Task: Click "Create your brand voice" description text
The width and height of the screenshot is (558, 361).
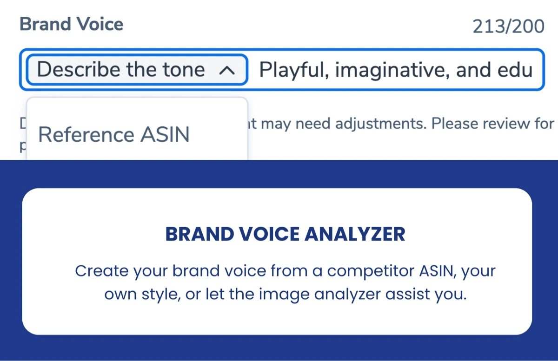Action: (x=150, y=271)
